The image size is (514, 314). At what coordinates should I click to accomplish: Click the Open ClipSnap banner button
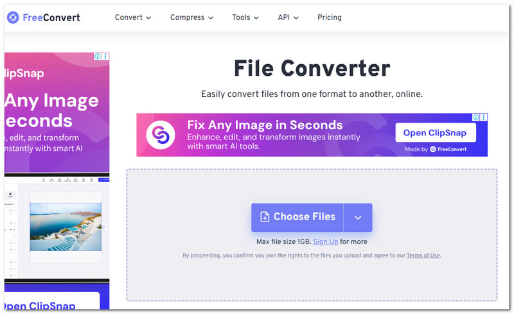436,133
